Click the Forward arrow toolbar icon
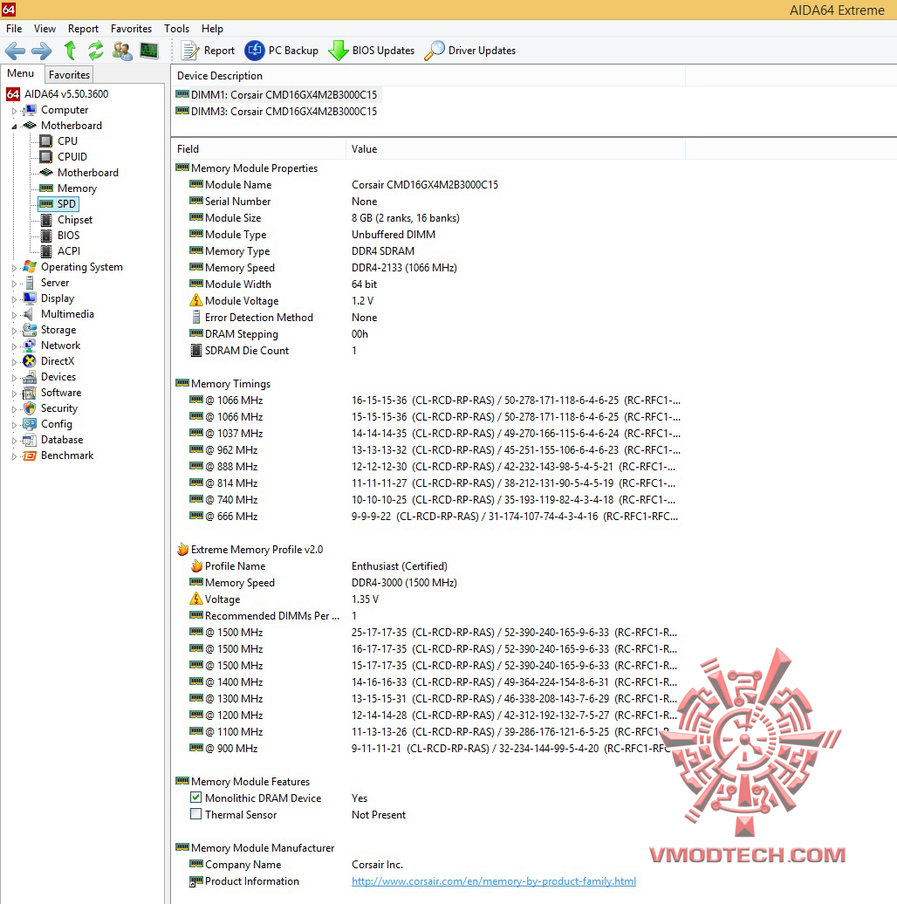Image resolution: width=897 pixels, height=904 pixels. [42, 51]
